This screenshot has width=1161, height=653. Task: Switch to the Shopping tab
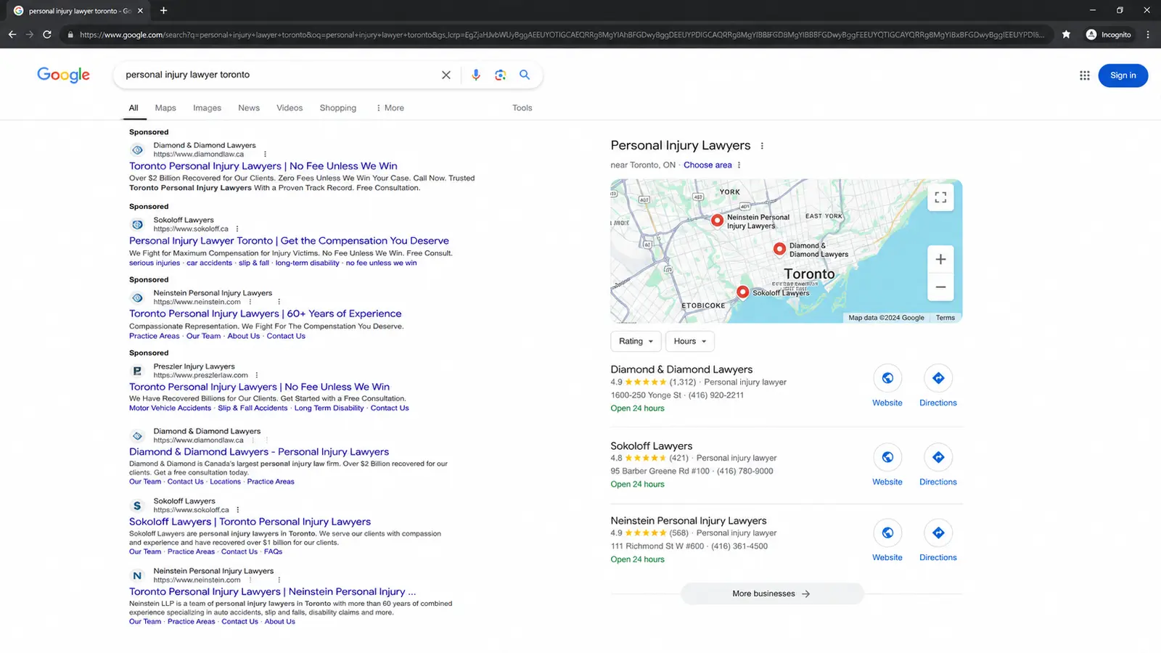tap(338, 108)
